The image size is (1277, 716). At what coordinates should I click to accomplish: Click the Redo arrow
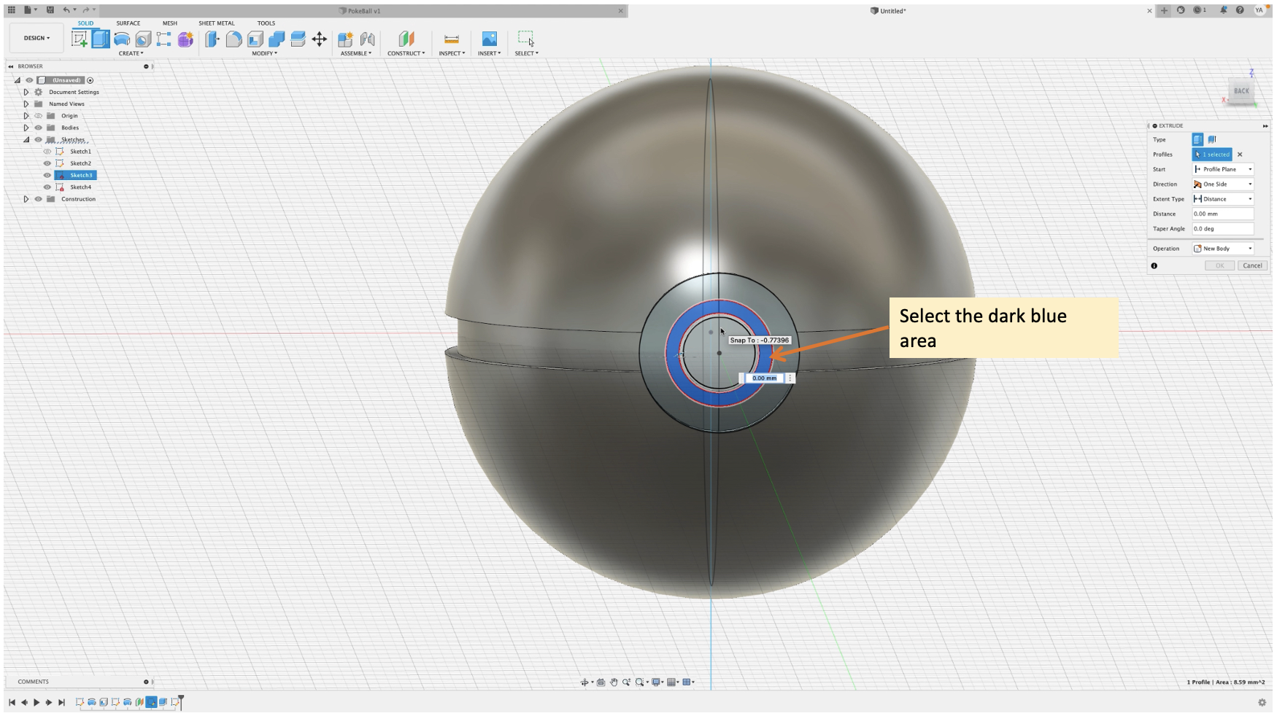85,10
